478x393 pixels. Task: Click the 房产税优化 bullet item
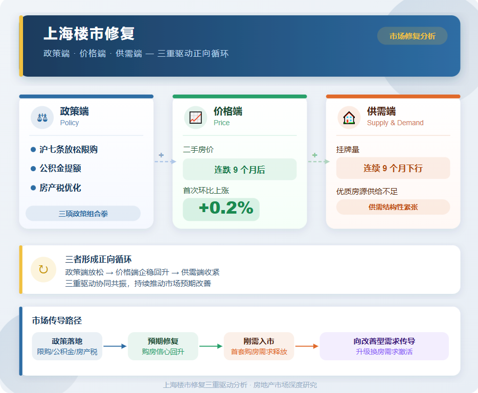[56, 188]
